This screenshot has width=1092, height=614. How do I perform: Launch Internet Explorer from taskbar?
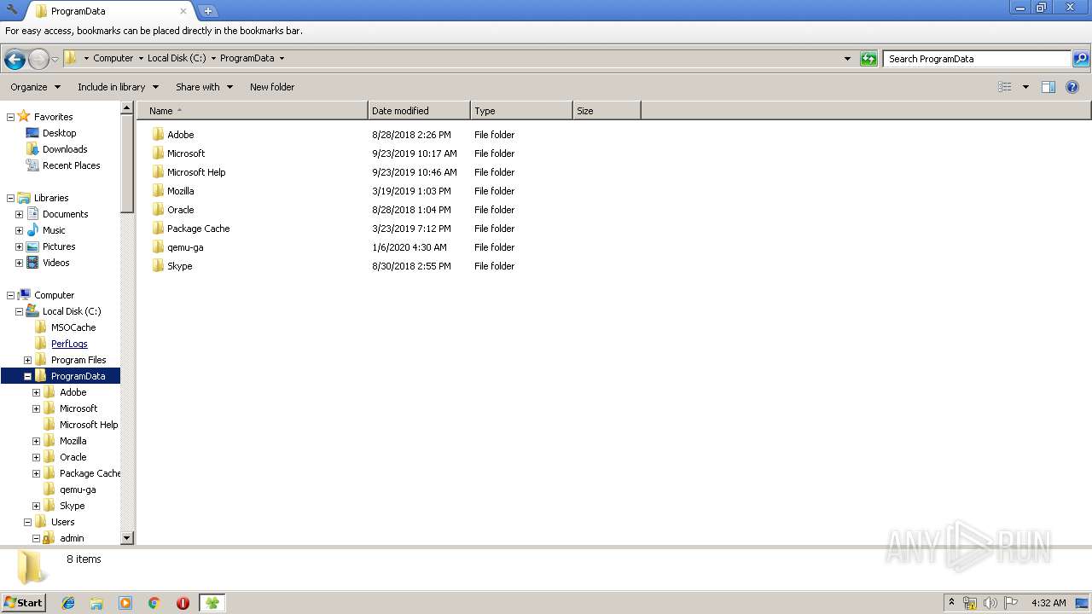click(x=68, y=603)
